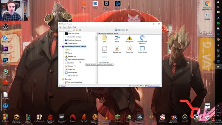Select Reset Advanced Appearance in left tree
This screenshot has width=222, height=125.
[x=75, y=60]
